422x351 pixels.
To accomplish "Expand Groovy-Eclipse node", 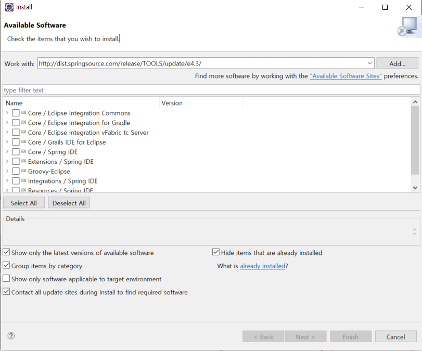I will tap(7, 171).
